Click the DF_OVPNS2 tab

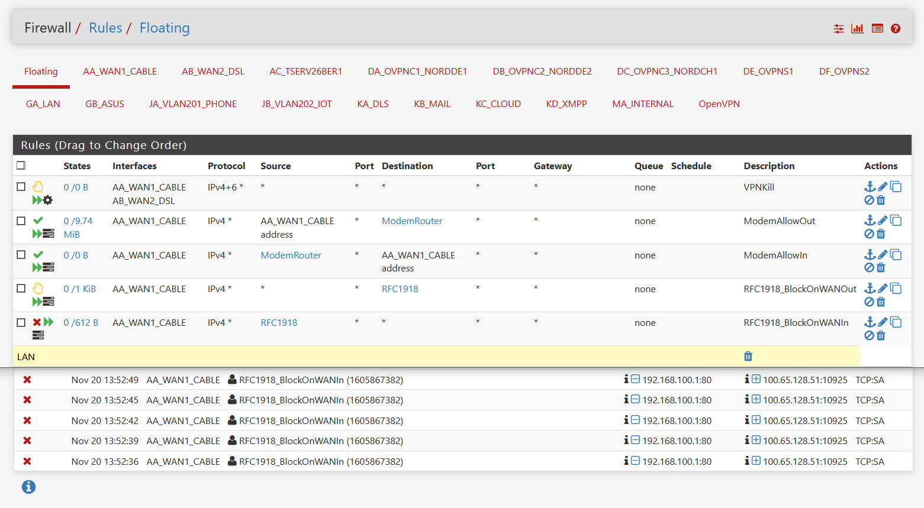[844, 72]
